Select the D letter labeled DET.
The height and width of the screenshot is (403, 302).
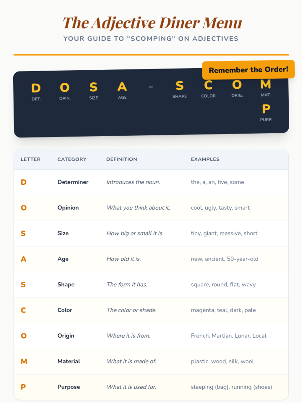(x=36, y=88)
